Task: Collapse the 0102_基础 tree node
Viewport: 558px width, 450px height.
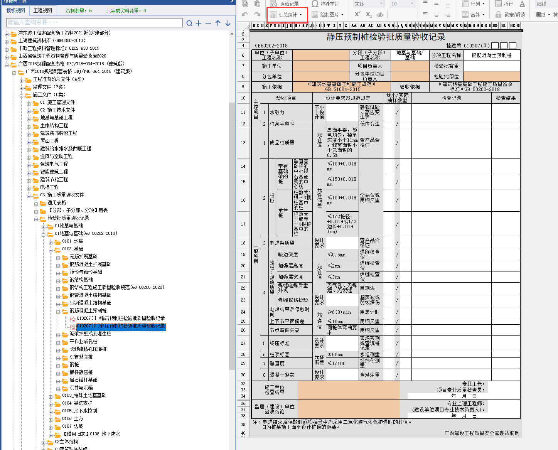Action: click(51, 250)
